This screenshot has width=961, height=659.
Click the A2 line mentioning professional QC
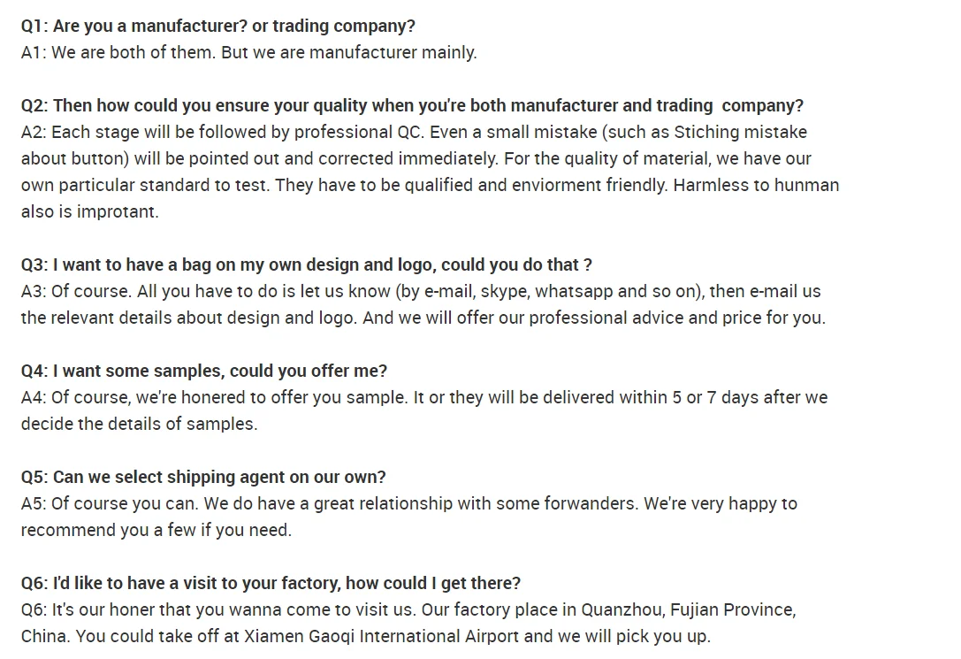(414, 132)
